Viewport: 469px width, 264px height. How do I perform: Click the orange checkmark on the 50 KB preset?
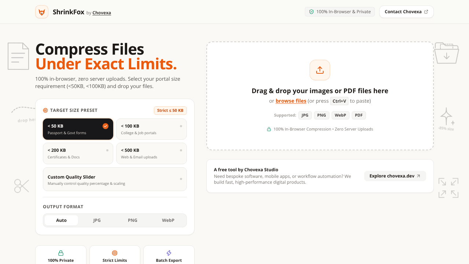click(106, 126)
